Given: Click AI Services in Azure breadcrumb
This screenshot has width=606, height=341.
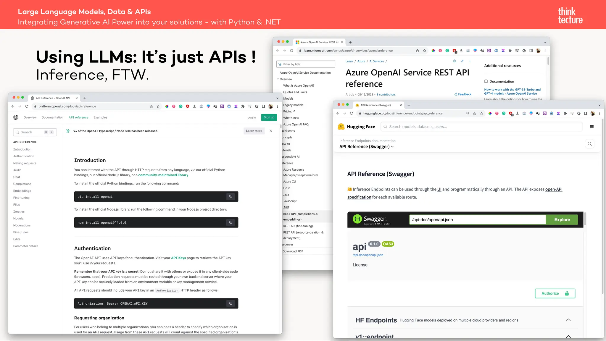Looking at the screenshot, I should 377,61.
